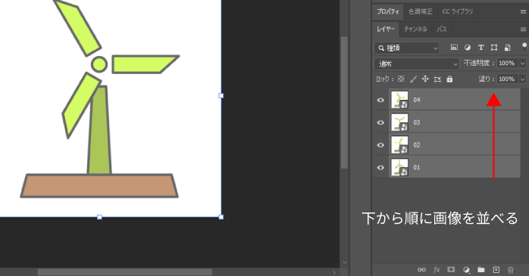This screenshot has height=276, width=529.
Task: Hide layer 04 with eye icon
Action: 380,100
